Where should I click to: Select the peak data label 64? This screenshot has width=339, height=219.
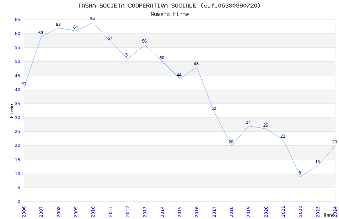pos(93,19)
